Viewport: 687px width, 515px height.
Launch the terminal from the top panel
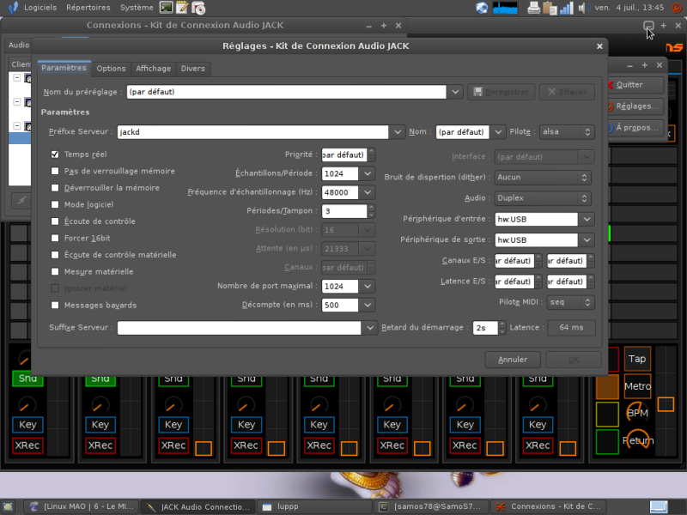click(166, 8)
